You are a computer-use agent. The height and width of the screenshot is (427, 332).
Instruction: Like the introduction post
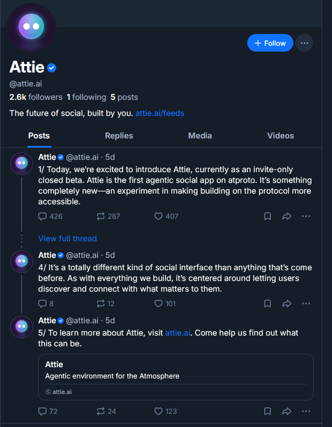[x=158, y=216]
